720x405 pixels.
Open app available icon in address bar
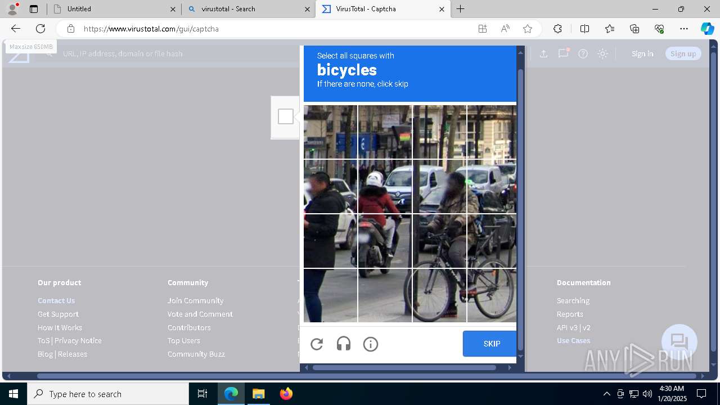[483, 29]
